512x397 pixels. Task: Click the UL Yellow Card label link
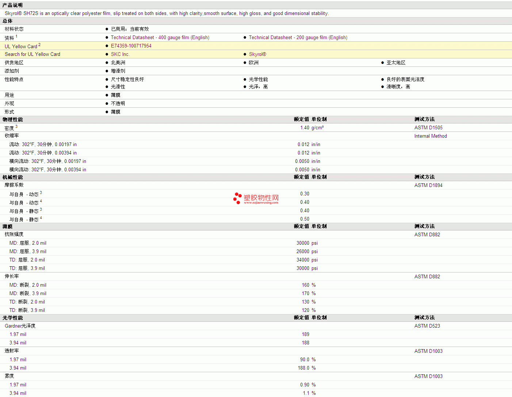pyautogui.click(x=21, y=47)
